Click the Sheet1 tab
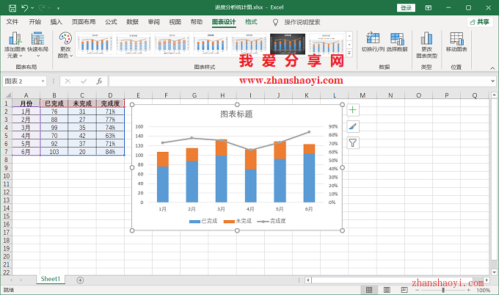Screen dimensions: 499x295 pyautogui.click(x=51, y=279)
